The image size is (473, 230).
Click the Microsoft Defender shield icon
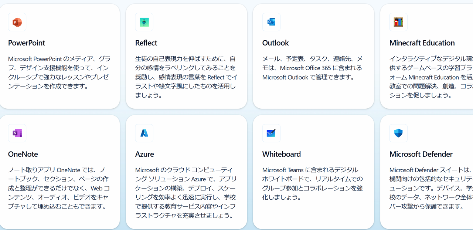tap(398, 133)
